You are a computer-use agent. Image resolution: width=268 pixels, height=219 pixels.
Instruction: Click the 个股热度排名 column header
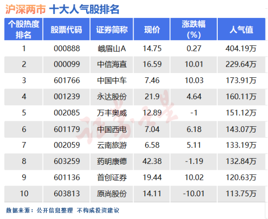click(24, 29)
